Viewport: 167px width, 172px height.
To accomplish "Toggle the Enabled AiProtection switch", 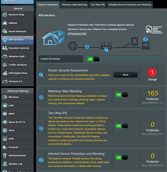I will coord(93,59).
